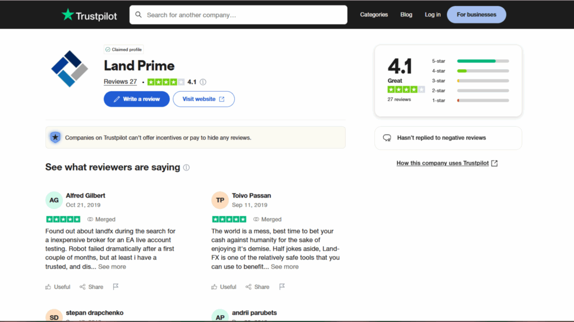This screenshot has width=574, height=322.
Task: Flag Toivo Passan's review
Action: pyautogui.click(x=282, y=287)
